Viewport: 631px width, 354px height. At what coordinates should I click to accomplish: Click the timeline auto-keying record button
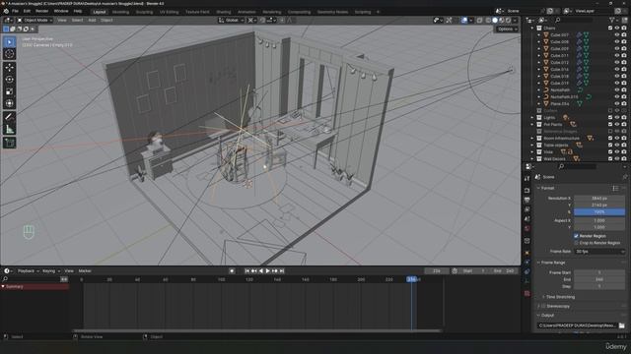(x=232, y=271)
